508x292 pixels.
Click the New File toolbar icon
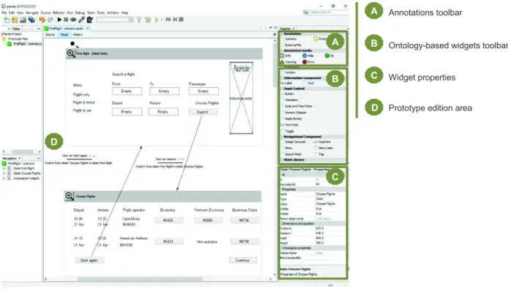(x=7, y=20)
